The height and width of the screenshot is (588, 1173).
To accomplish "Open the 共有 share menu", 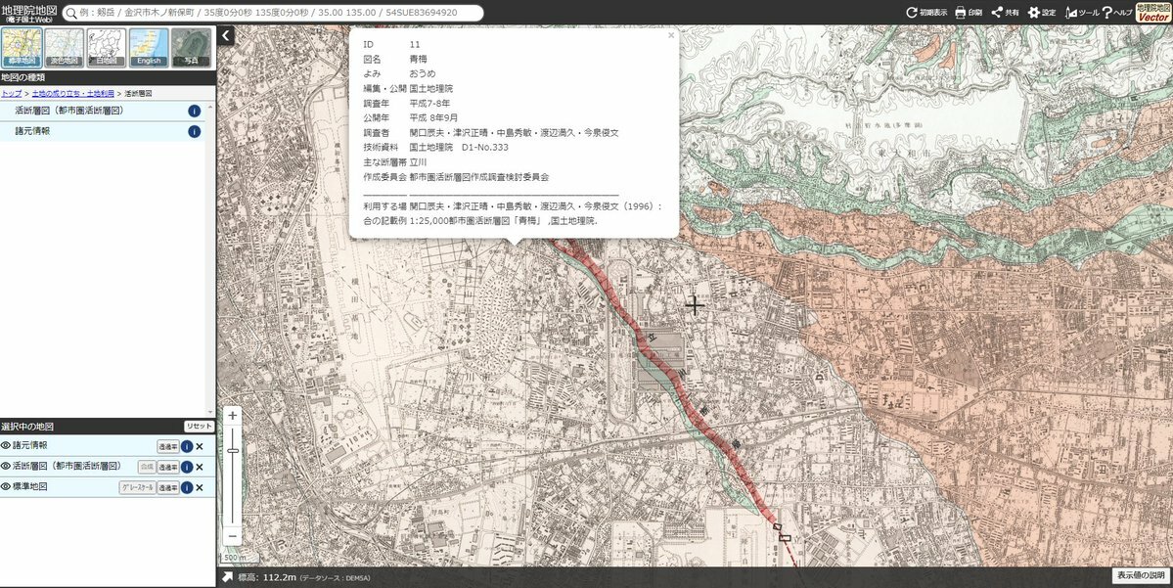I will (1005, 12).
